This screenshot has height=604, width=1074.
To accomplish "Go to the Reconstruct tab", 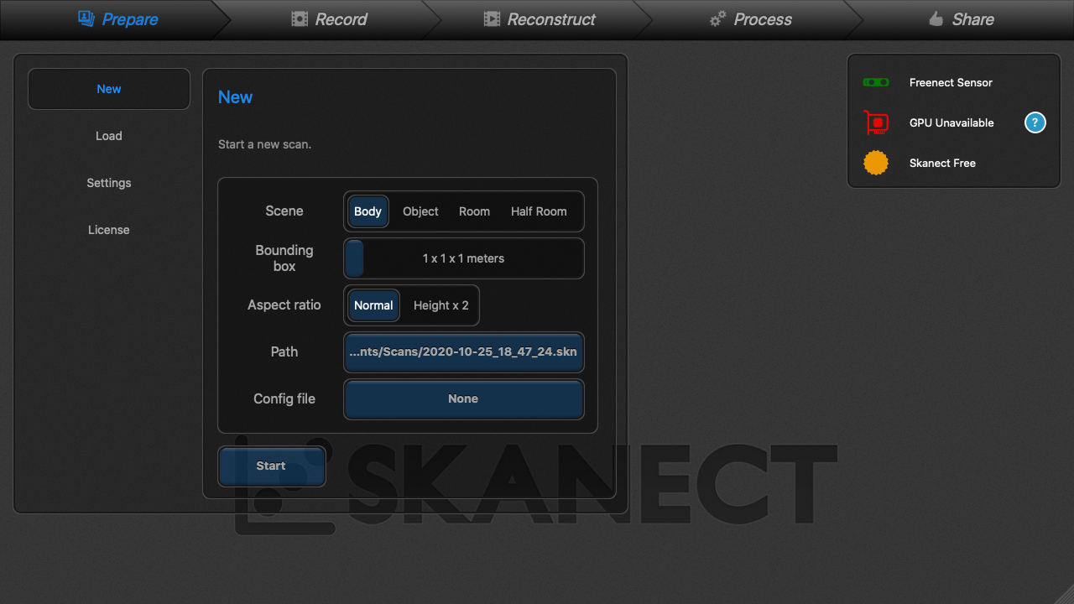I will click(x=540, y=19).
